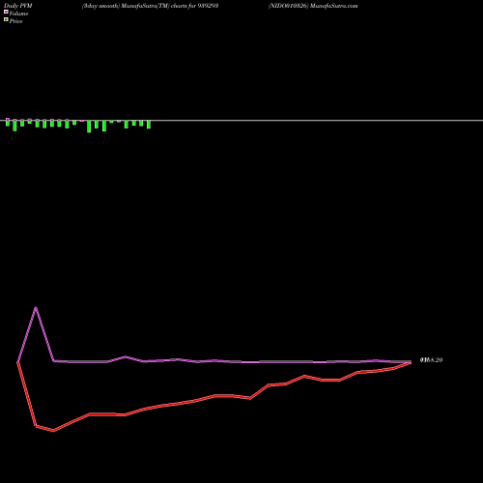Click the 'Daily PVM' chart title
The height and width of the screenshot is (483, 483).
pos(18,6)
